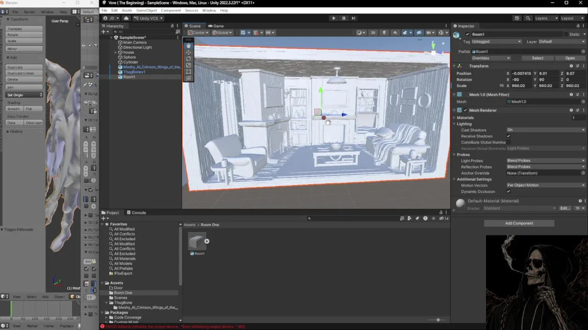Open the Component menu
Viewport: 588px width, 330px height.
point(171,10)
